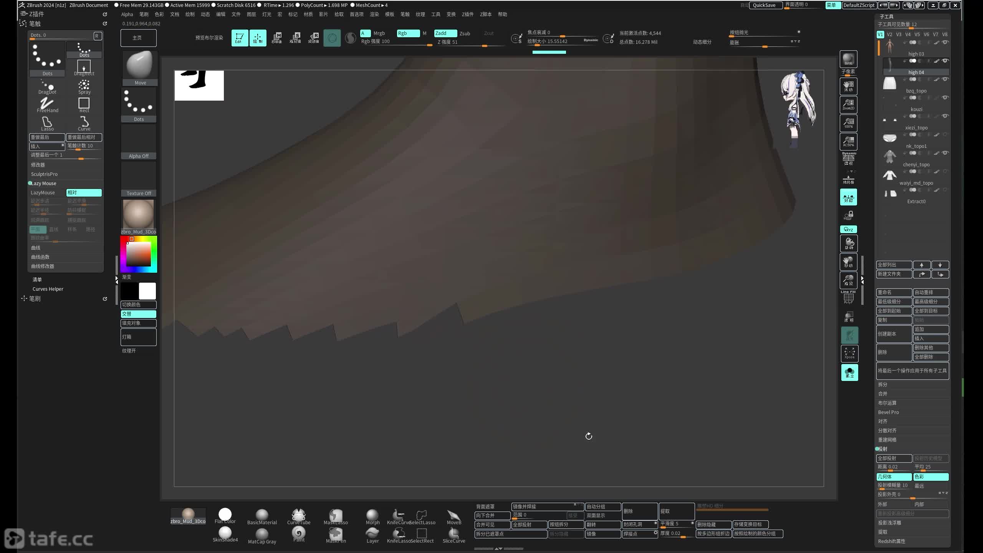The height and width of the screenshot is (553, 983).
Task: Pick a color in the color picker square
Action: (x=139, y=254)
